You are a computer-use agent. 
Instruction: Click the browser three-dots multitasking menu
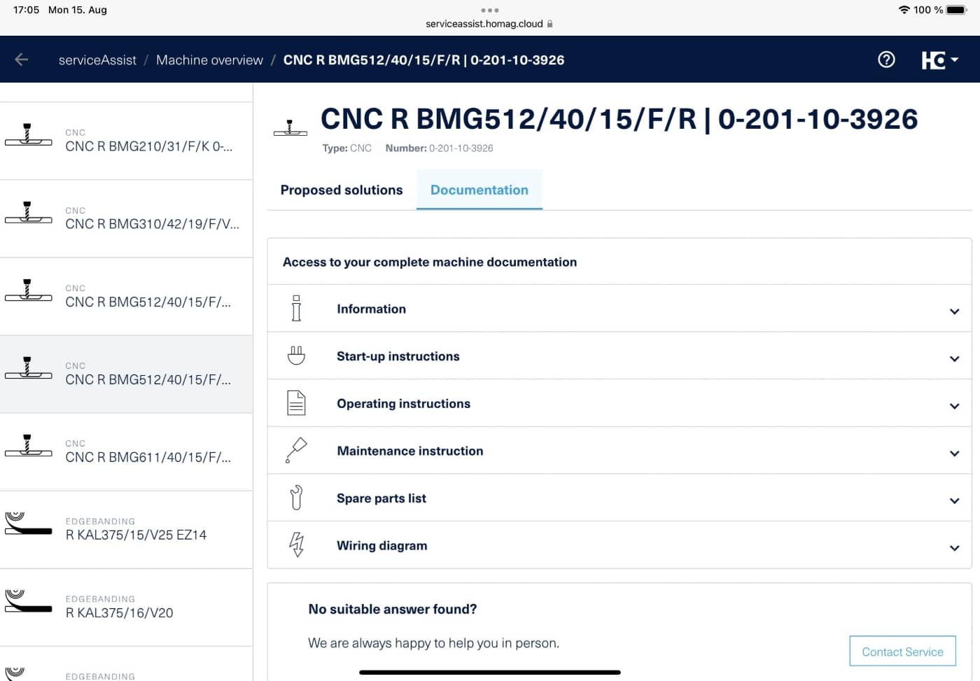tap(490, 10)
